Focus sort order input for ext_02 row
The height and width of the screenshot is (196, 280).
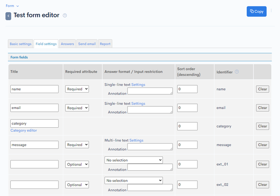tap(187, 185)
